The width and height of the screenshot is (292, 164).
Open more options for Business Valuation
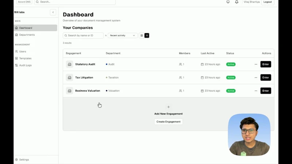[256, 91]
